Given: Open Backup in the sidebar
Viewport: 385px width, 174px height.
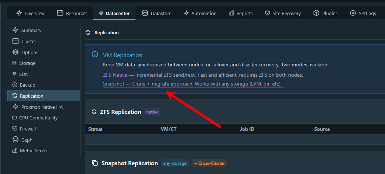Looking at the screenshot, I should pos(27,85).
